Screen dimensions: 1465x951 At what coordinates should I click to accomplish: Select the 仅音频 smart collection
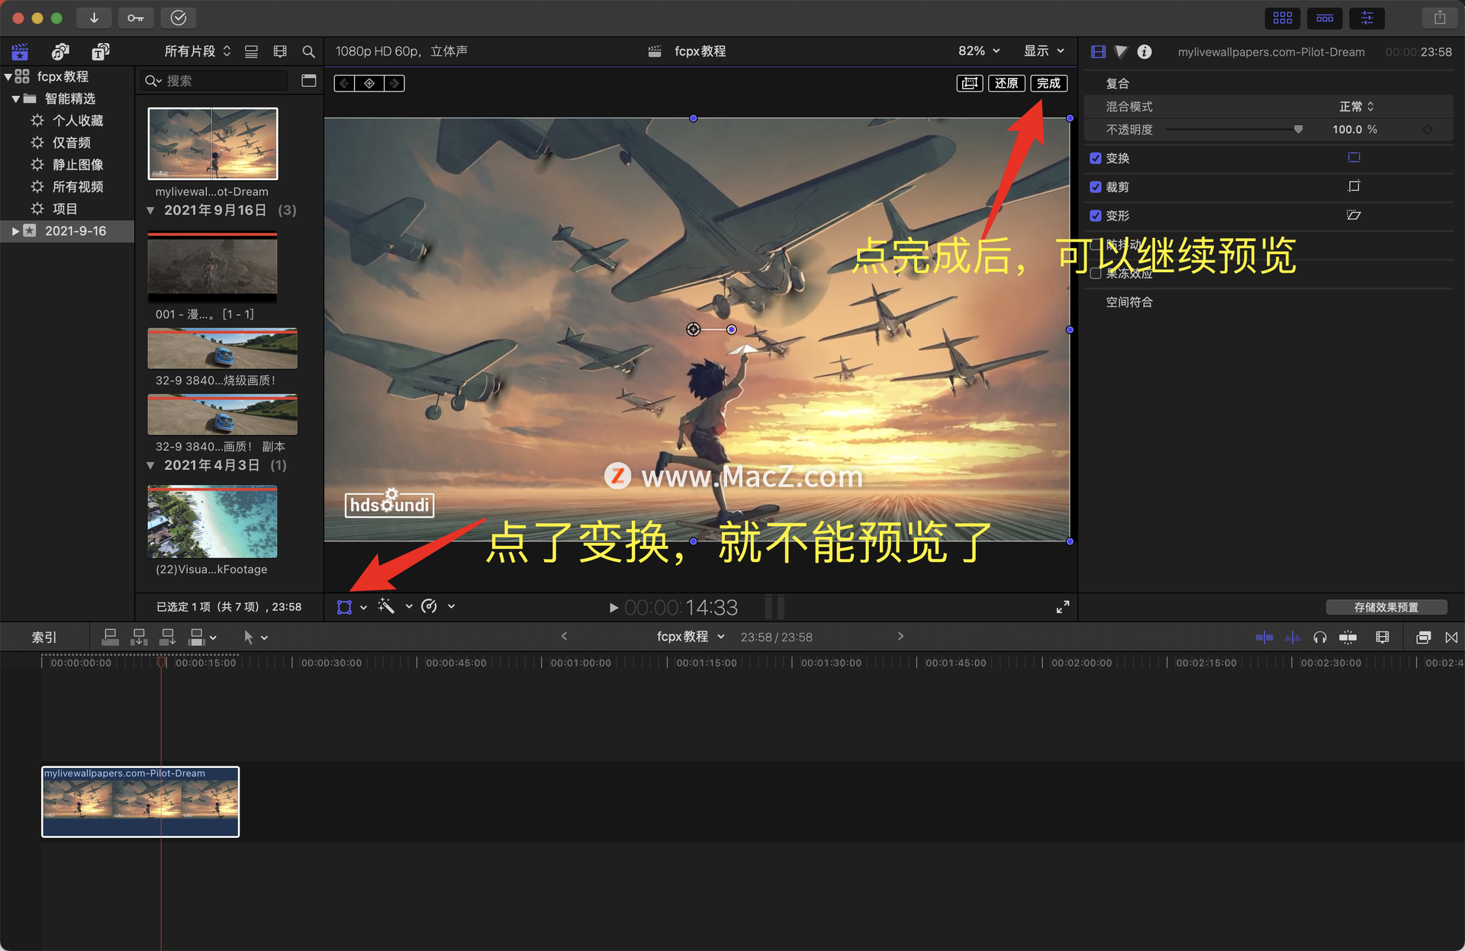click(71, 143)
